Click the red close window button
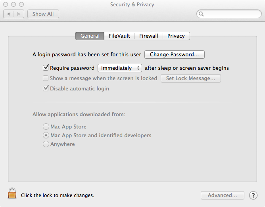Screen dimensions: 265x207 [5, 4]
